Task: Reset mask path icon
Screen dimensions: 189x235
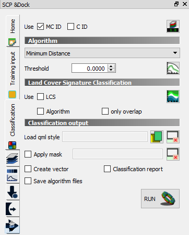Action: [173, 154]
